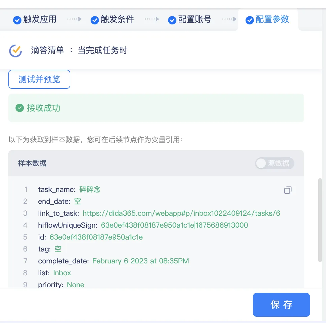The height and width of the screenshot is (323, 326).
Task: Click the 保存 button
Action: tap(281, 305)
